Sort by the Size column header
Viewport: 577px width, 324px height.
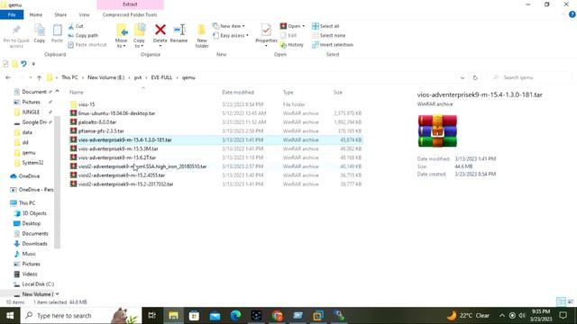(x=338, y=92)
